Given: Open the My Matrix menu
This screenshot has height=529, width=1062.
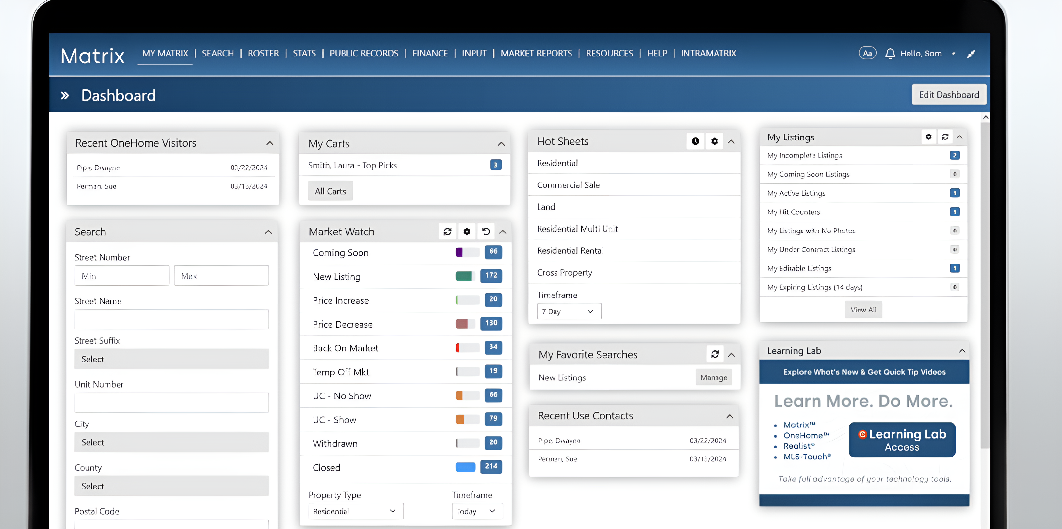Looking at the screenshot, I should 165,53.
